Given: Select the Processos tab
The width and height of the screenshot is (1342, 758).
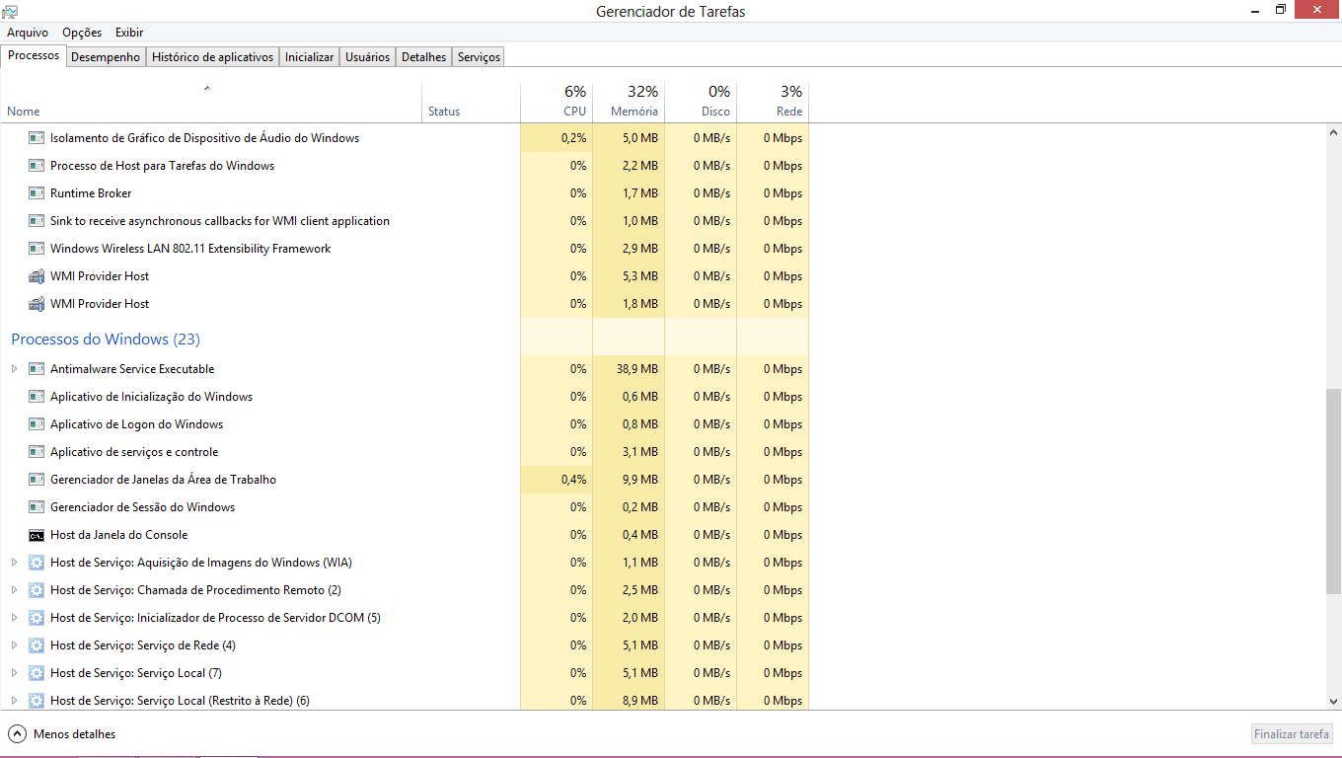Looking at the screenshot, I should click(34, 55).
